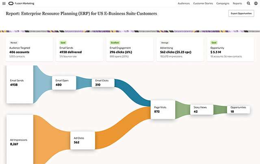The image size is (260, 164).
Task: Select Campaigns in top navigation
Action: pos(222,3)
